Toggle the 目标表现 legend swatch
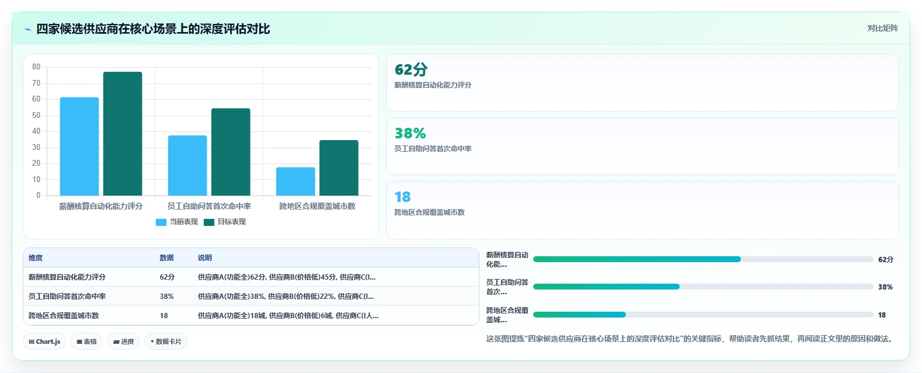This screenshot has width=922, height=373. coord(209,222)
